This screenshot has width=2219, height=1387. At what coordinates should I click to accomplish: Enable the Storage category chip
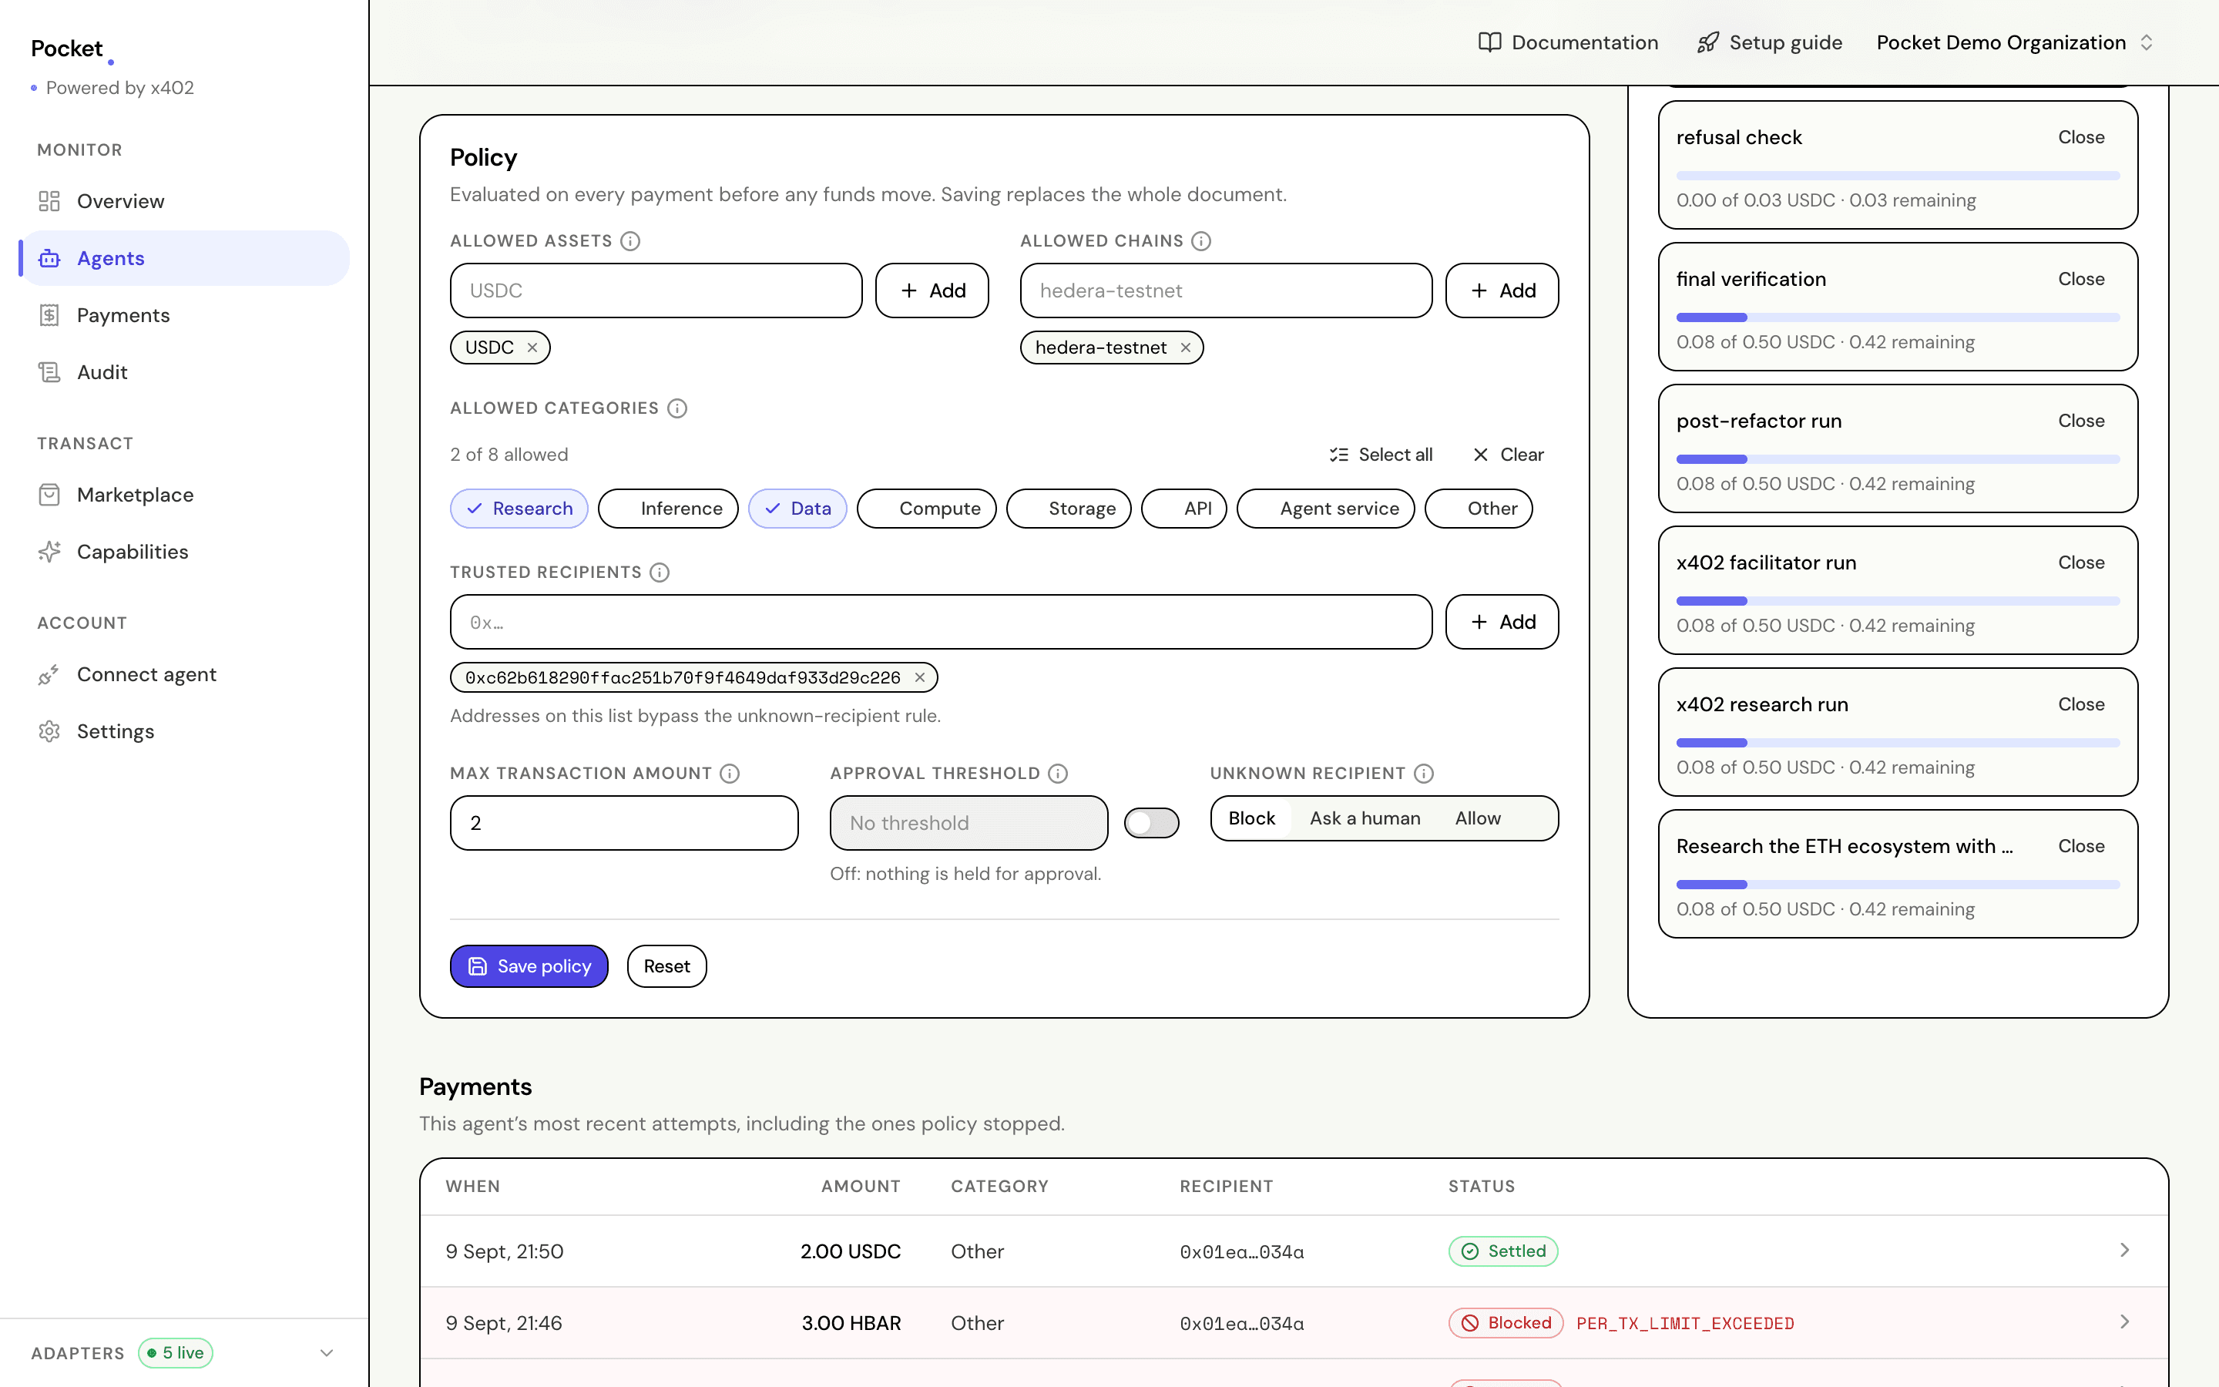pyautogui.click(x=1068, y=509)
